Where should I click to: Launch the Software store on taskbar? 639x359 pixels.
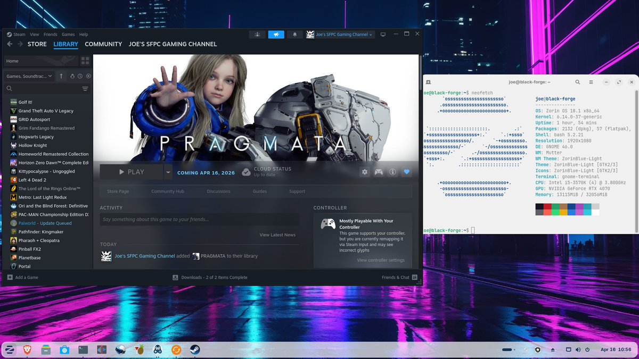[x=64, y=349]
